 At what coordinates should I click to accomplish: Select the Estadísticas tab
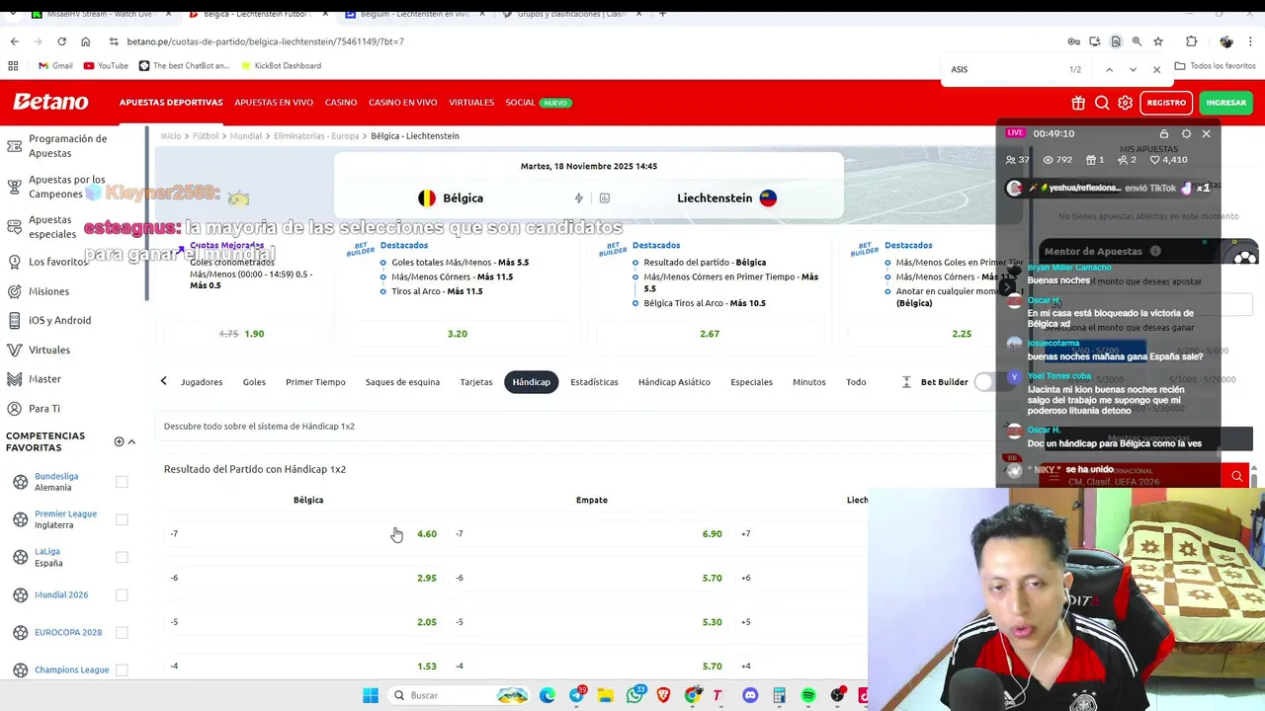594,382
